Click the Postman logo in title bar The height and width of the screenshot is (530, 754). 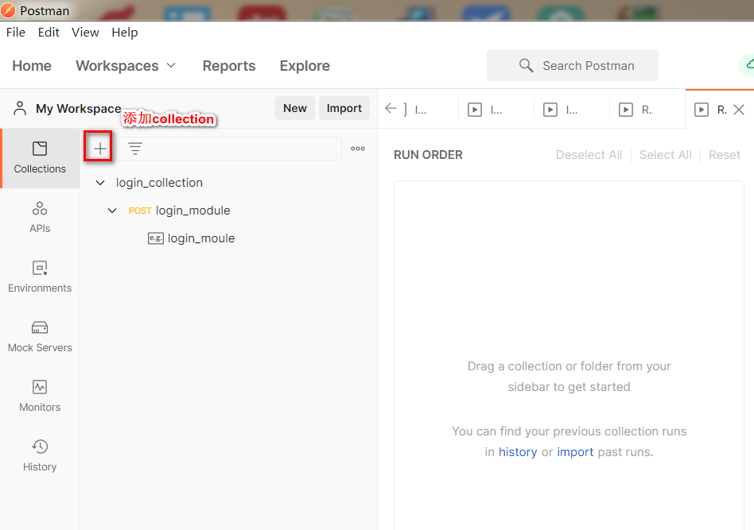click(8, 10)
